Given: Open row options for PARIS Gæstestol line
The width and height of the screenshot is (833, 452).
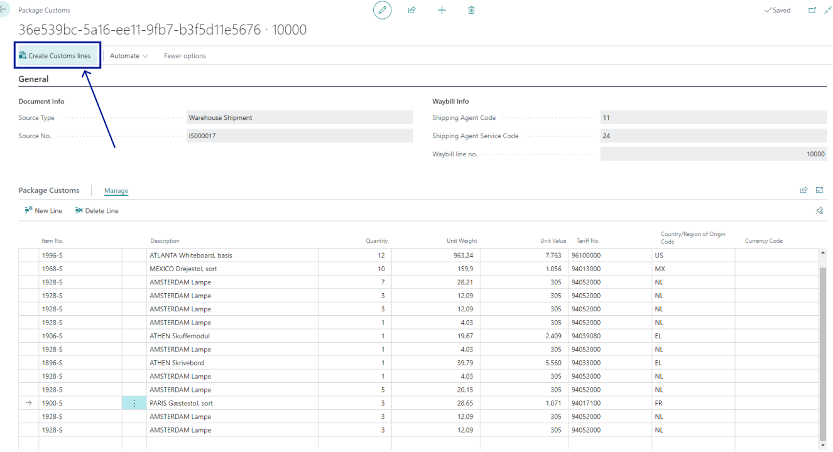Looking at the screenshot, I should [134, 403].
